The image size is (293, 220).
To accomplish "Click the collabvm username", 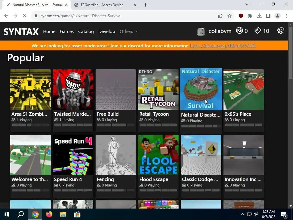I will [x=220, y=31].
